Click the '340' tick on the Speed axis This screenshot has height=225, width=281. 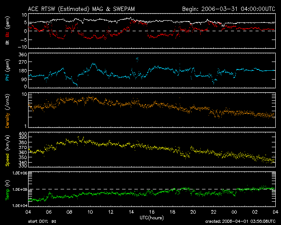pyautogui.click(x=23, y=163)
